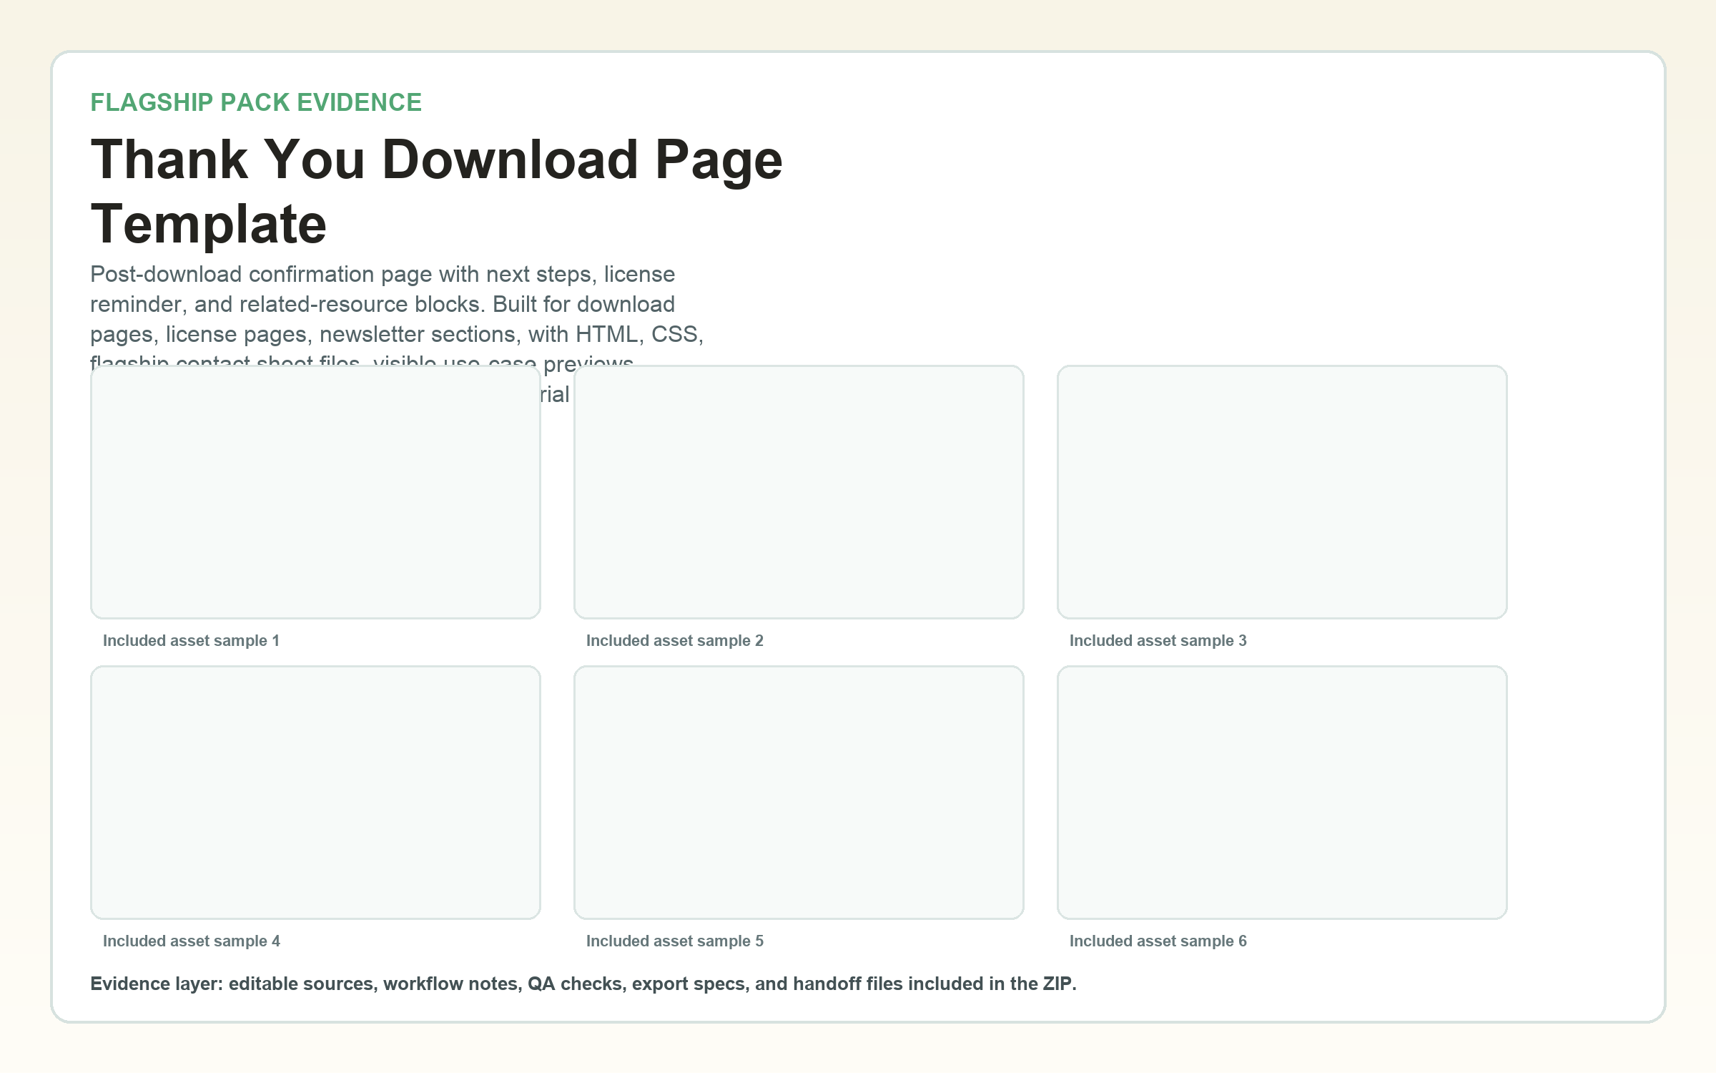Viewport: 1716px width, 1073px height.
Task: Open the Included asset sample 4 thumbnail
Action: 315,793
